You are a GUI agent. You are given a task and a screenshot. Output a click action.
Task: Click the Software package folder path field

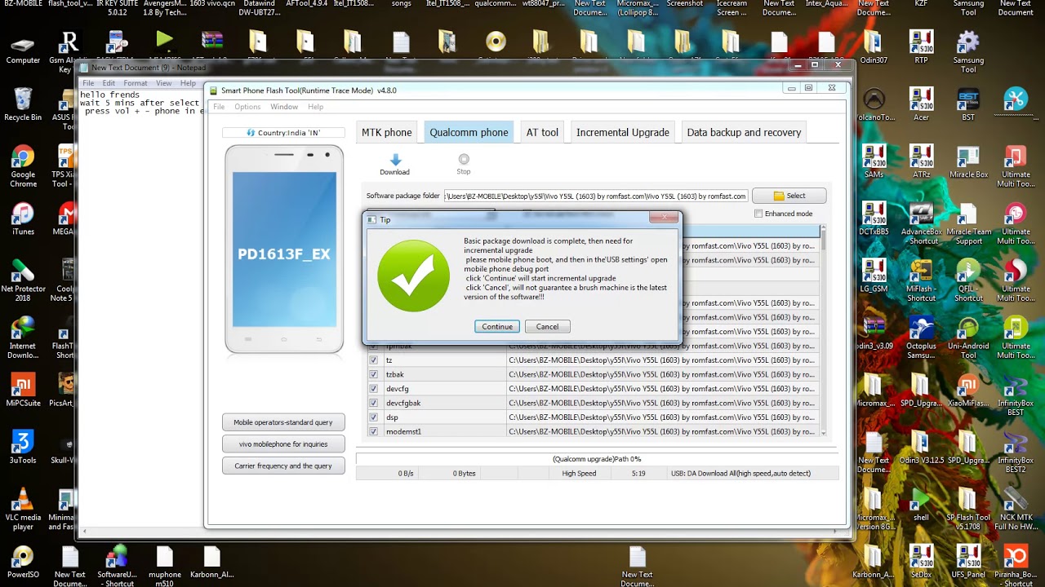(596, 196)
